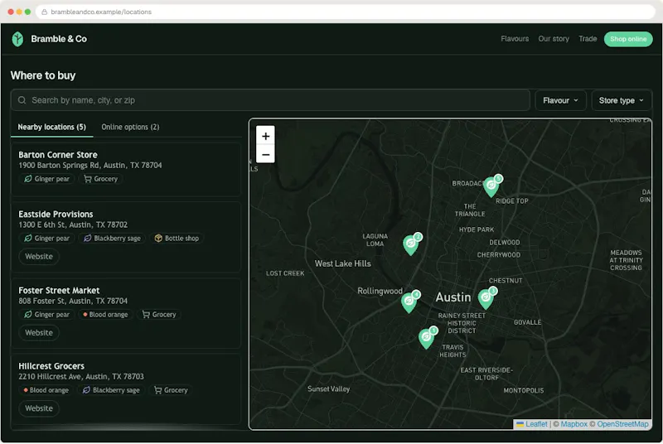This screenshot has height=444, width=663.
Task: Click Blood orange tag on Foster Street Market
Action: [x=106, y=314]
